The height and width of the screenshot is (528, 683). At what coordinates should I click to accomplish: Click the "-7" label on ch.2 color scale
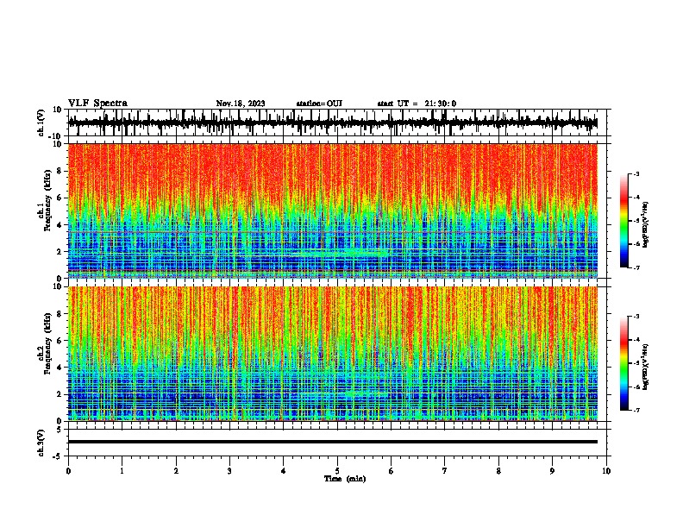(636, 410)
